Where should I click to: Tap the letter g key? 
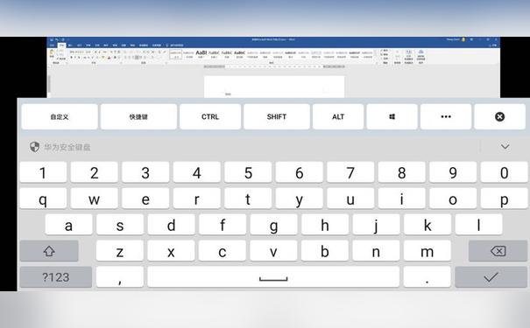tap(273, 225)
